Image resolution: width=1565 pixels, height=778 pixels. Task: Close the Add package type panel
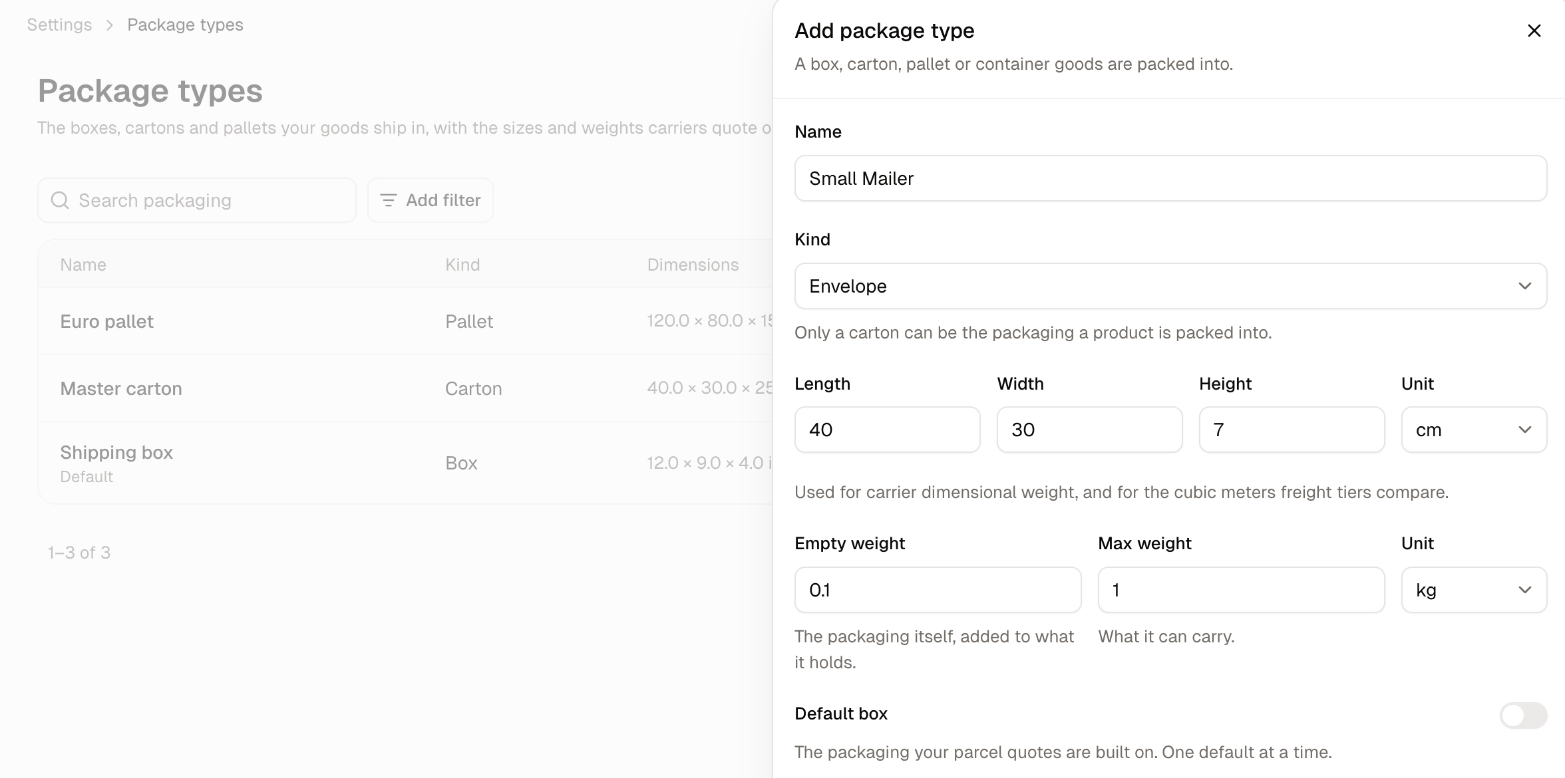[1534, 31]
